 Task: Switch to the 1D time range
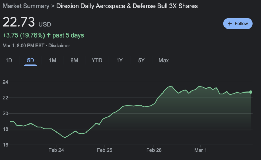(9, 61)
